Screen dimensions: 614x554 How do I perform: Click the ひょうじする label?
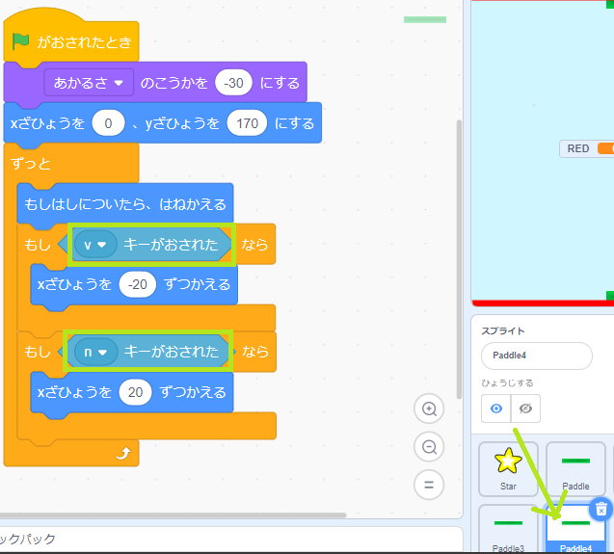pos(507,383)
